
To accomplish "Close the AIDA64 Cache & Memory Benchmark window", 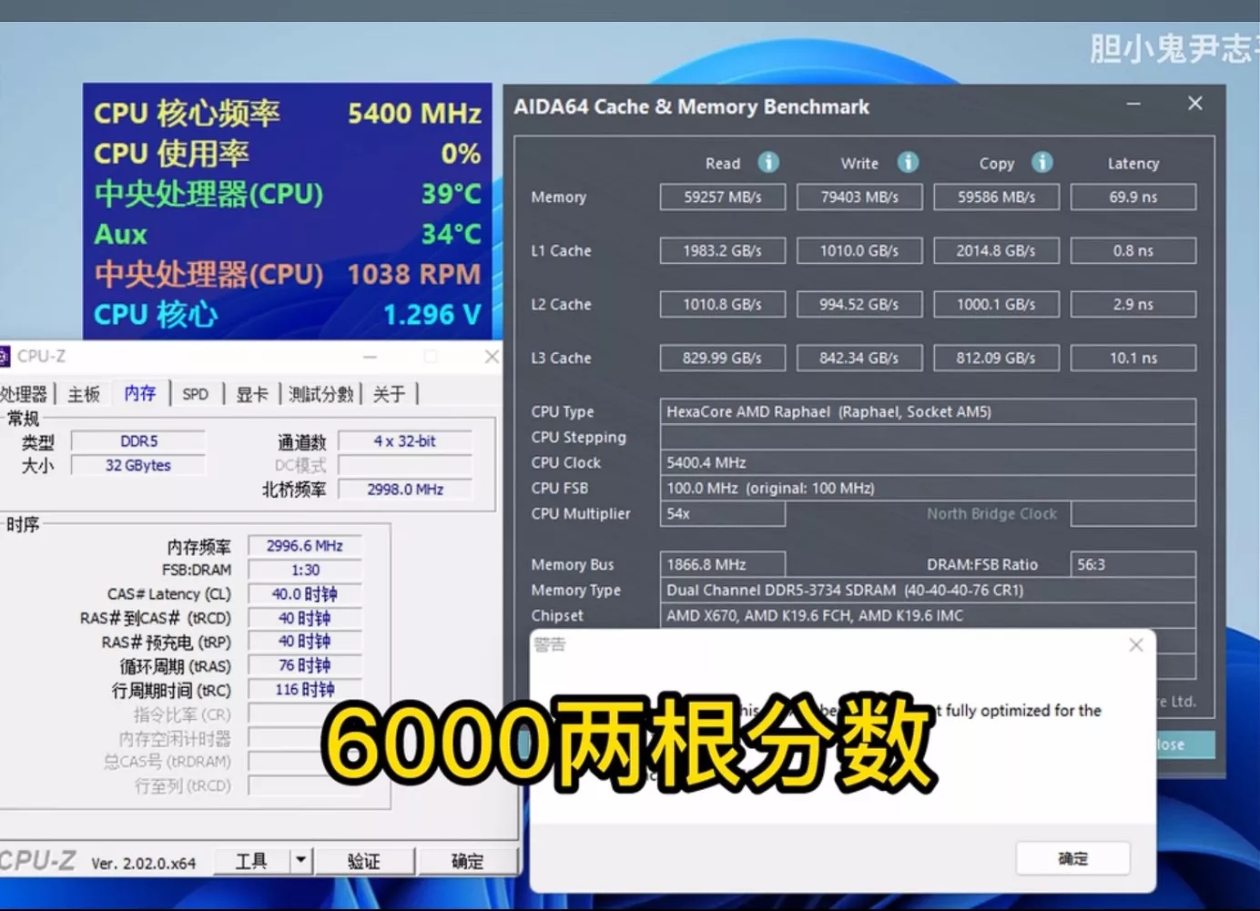I will click(x=1195, y=104).
